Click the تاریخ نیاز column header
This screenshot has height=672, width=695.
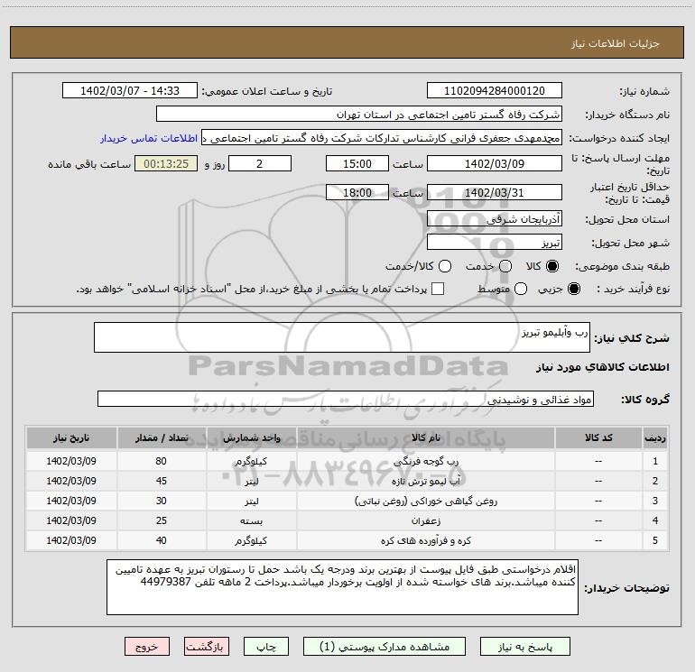coord(71,437)
